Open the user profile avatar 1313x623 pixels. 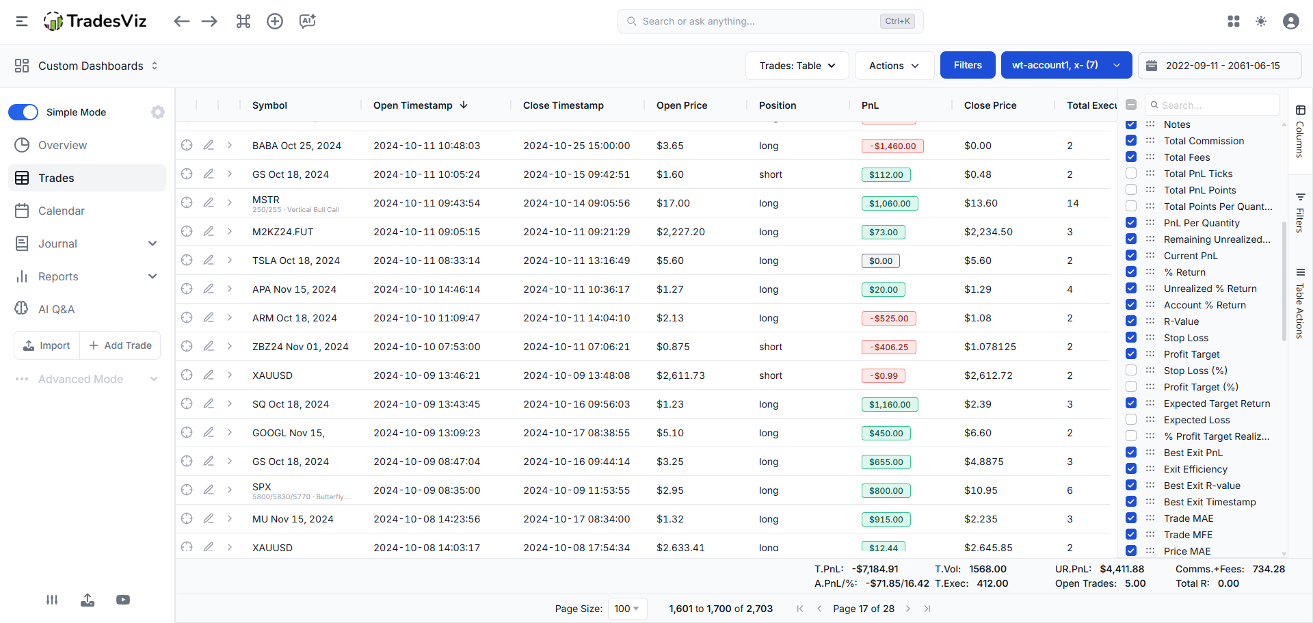click(x=1291, y=21)
